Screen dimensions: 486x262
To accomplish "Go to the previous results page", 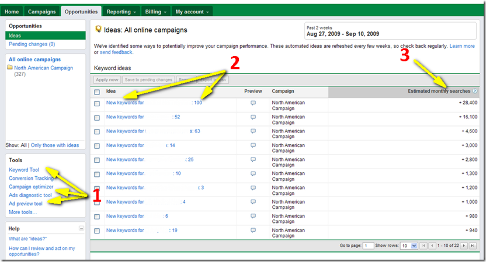I will 432,246.
